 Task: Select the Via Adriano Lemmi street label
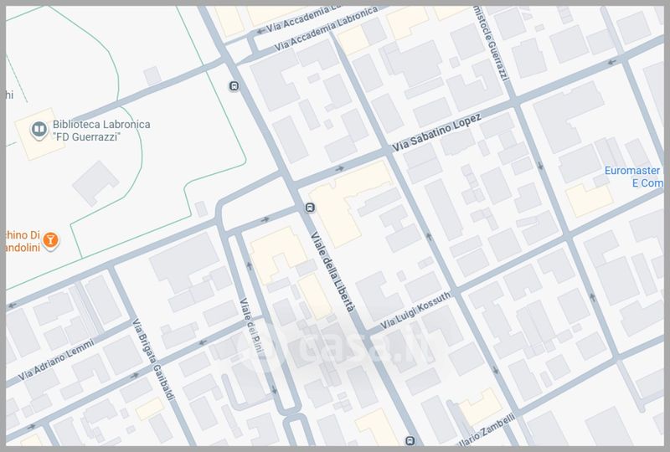pyautogui.click(x=57, y=362)
